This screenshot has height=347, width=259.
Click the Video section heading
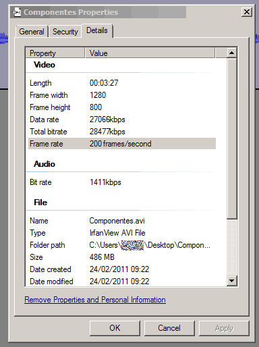pyautogui.click(x=45, y=65)
